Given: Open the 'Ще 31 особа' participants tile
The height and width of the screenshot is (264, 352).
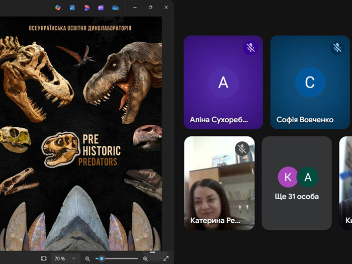Looking at the screenshot, I should [297, 183].
